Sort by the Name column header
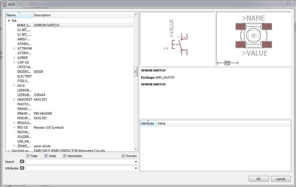The image size is (296, 187). click(x=19, y=15)
